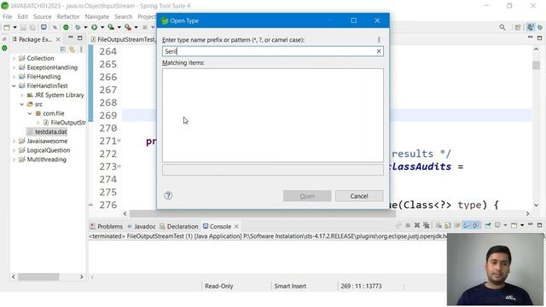This screenshot has height=307, width=546.
Task: Select the LogicalQuestion project
Action: [x=49, y=150]
